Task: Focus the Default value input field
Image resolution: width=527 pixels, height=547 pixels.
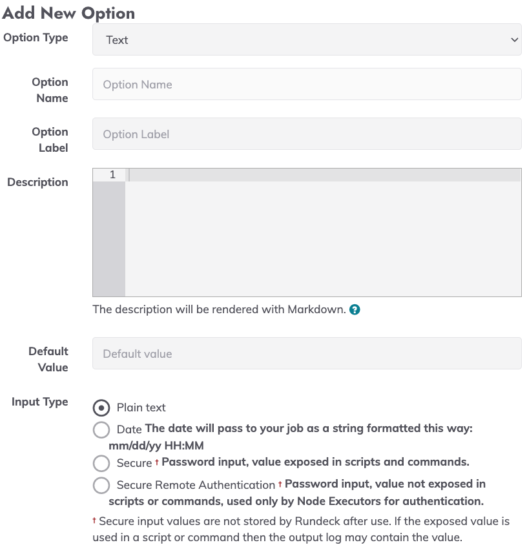Action: [307, 353]
